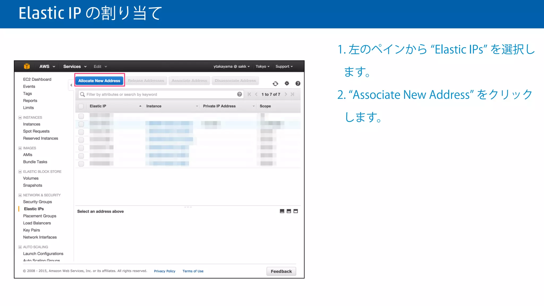Select Elastic IPs in sidebar
The image size is (544, 306).
[x=34, y=209]
